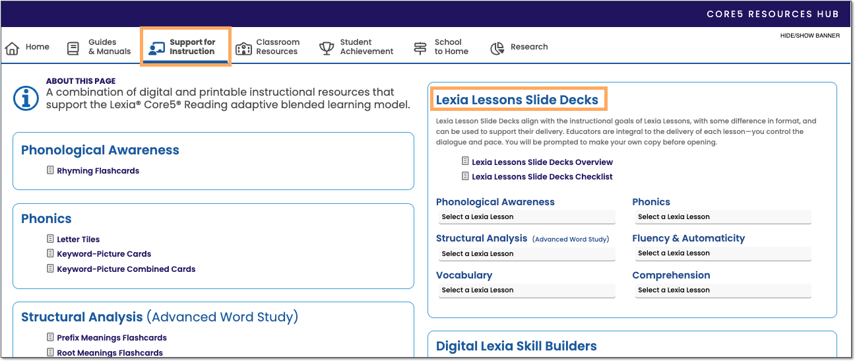The height and width of the screenshot is (361, 855).
Task: Click document icon beside Letter Tiles
Action: coord(50,239)
